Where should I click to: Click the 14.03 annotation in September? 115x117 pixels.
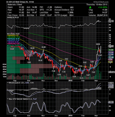tap(12, 49)
